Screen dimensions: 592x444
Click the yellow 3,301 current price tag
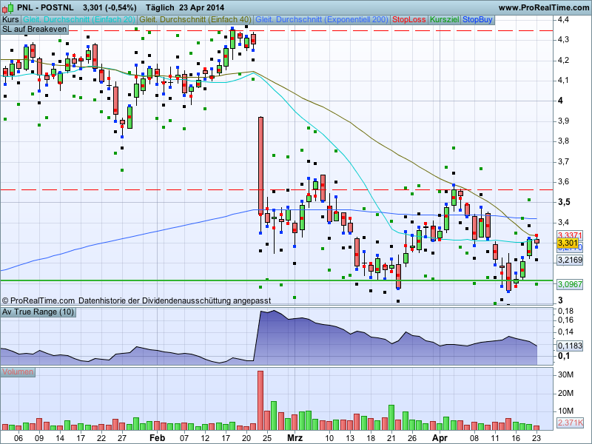pyautogui.click(x=568, y=243)
